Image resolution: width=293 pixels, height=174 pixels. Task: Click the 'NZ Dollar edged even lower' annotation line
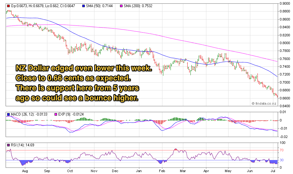pyautogui.click(x=84, y=68)
